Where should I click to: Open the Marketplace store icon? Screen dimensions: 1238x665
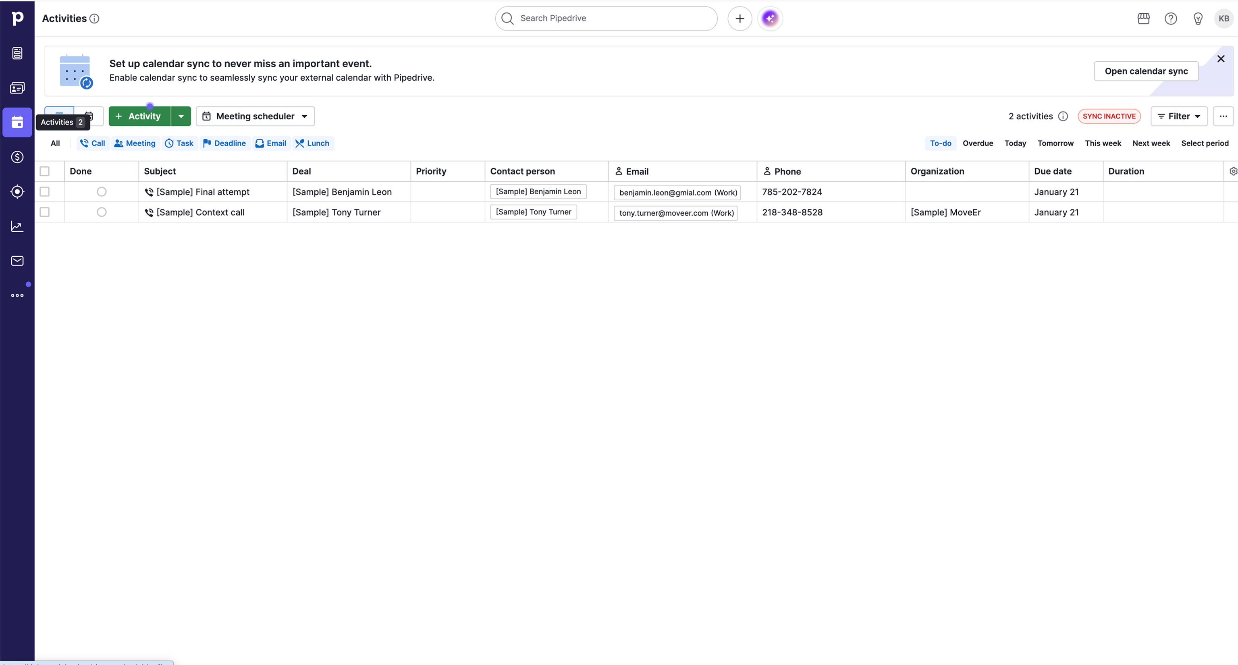1143,18
